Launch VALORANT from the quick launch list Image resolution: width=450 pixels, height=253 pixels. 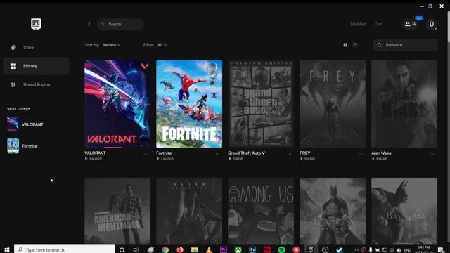click(25, 124)
